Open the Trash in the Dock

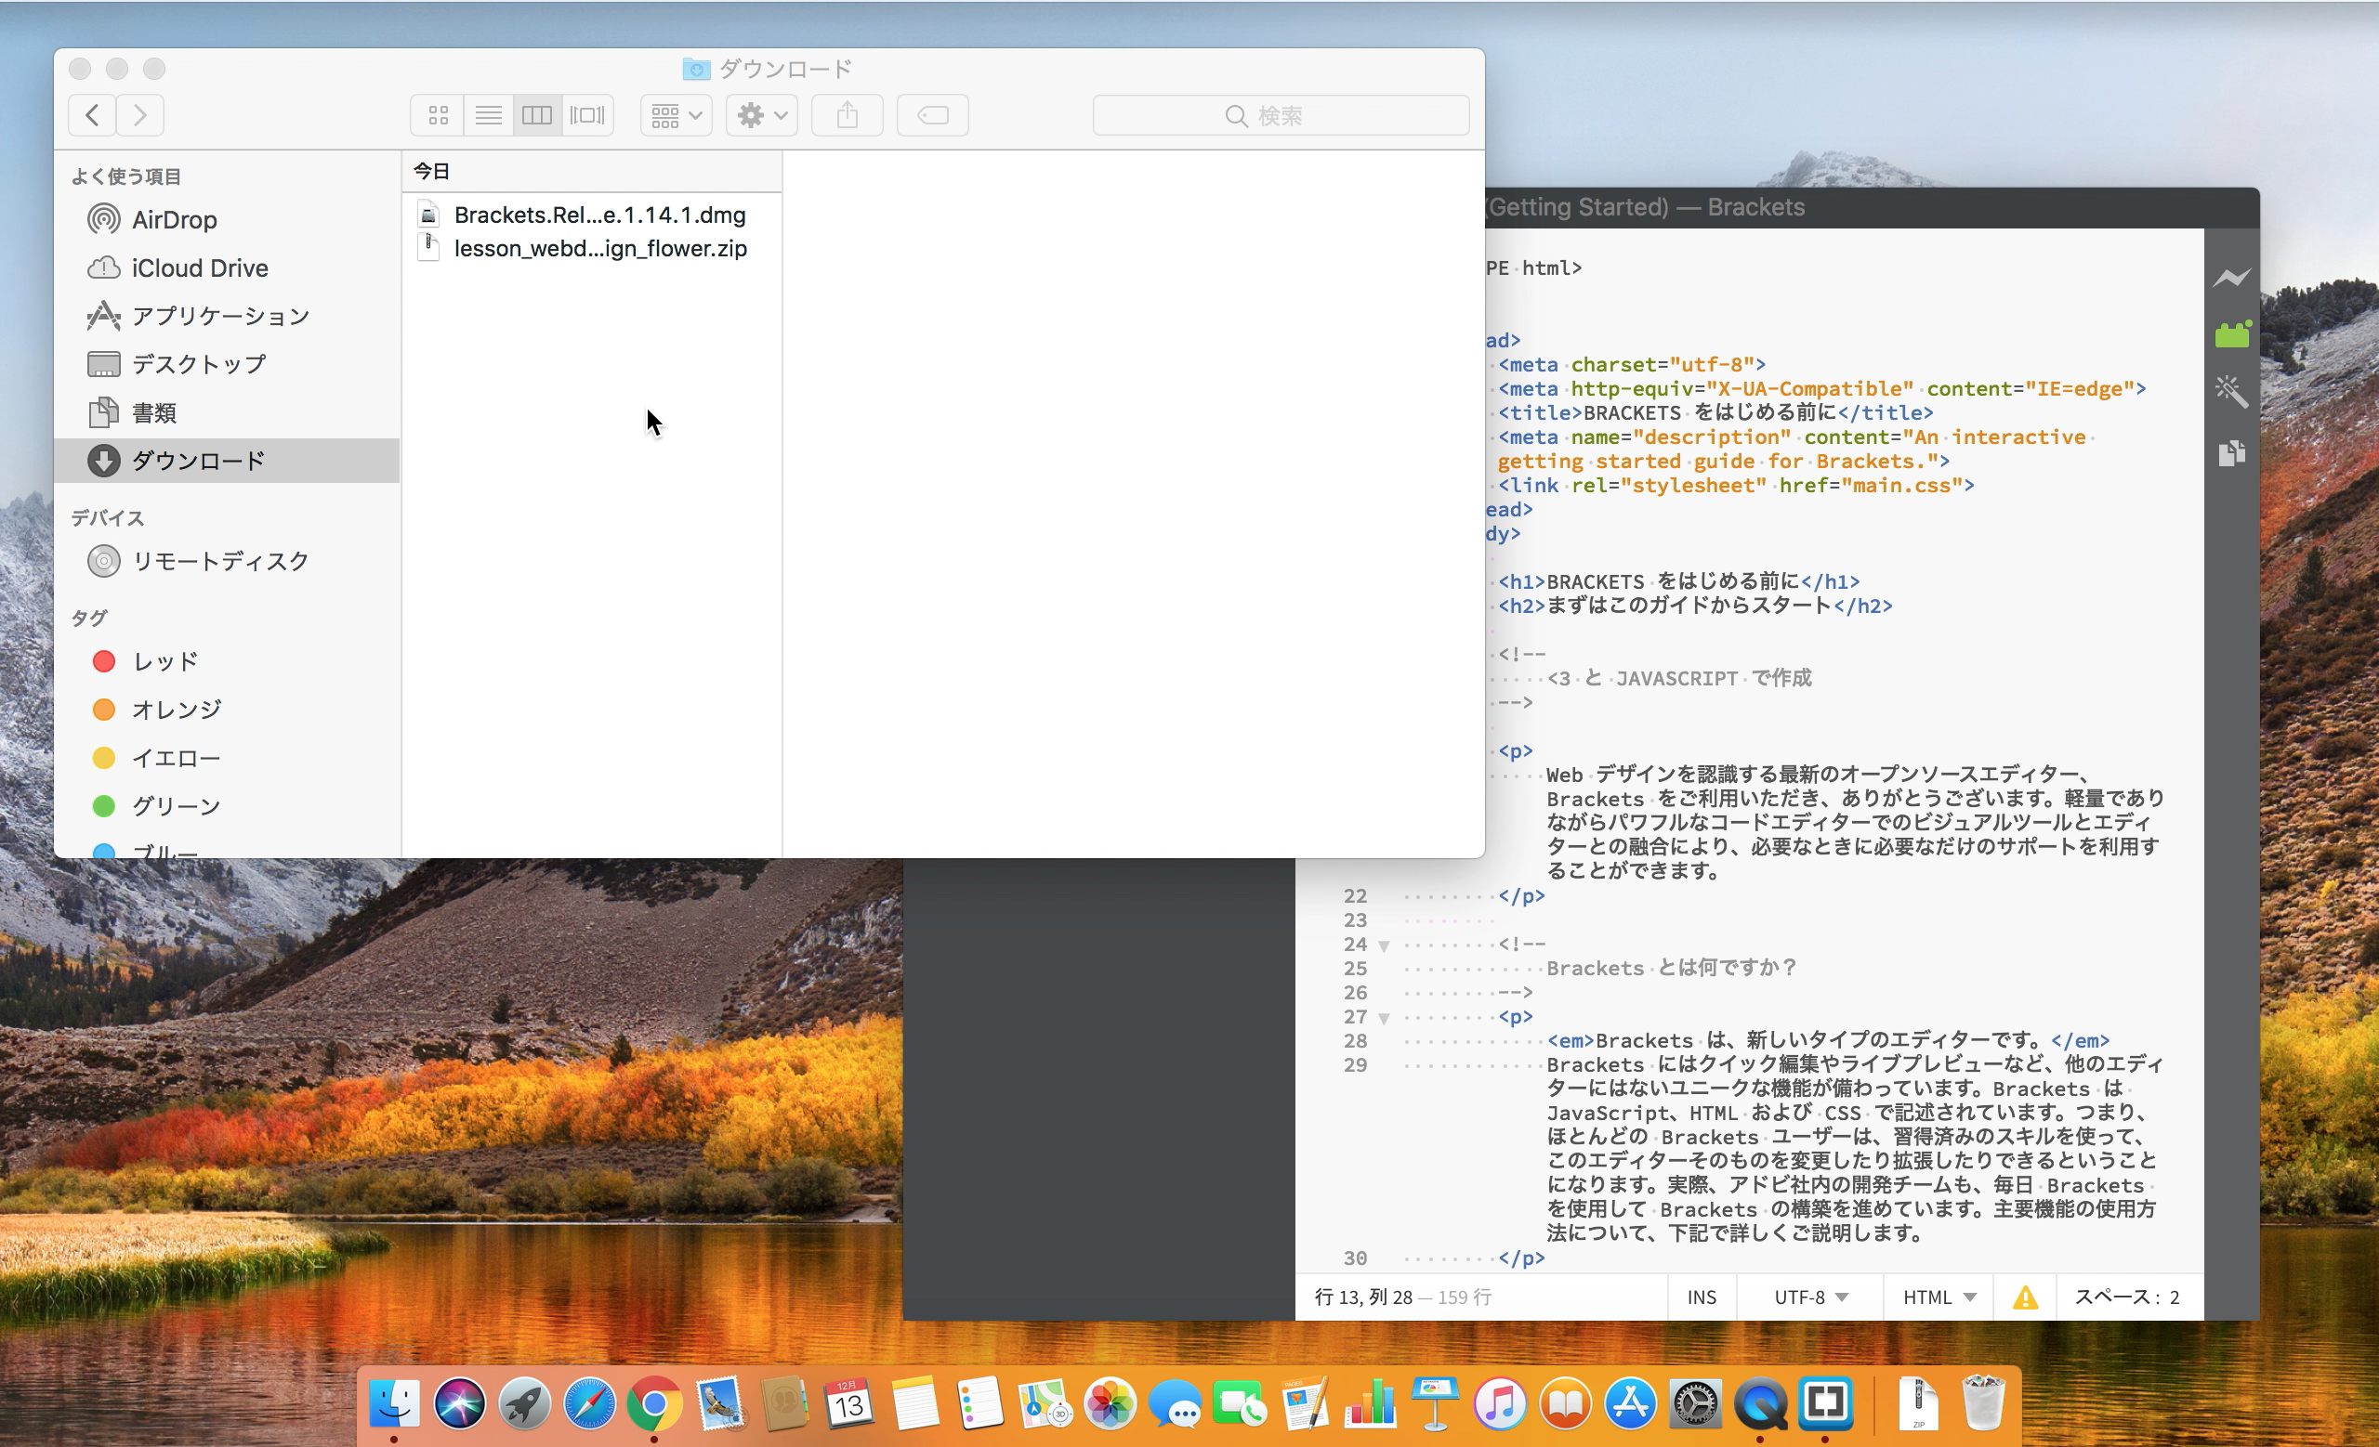1984,1403
